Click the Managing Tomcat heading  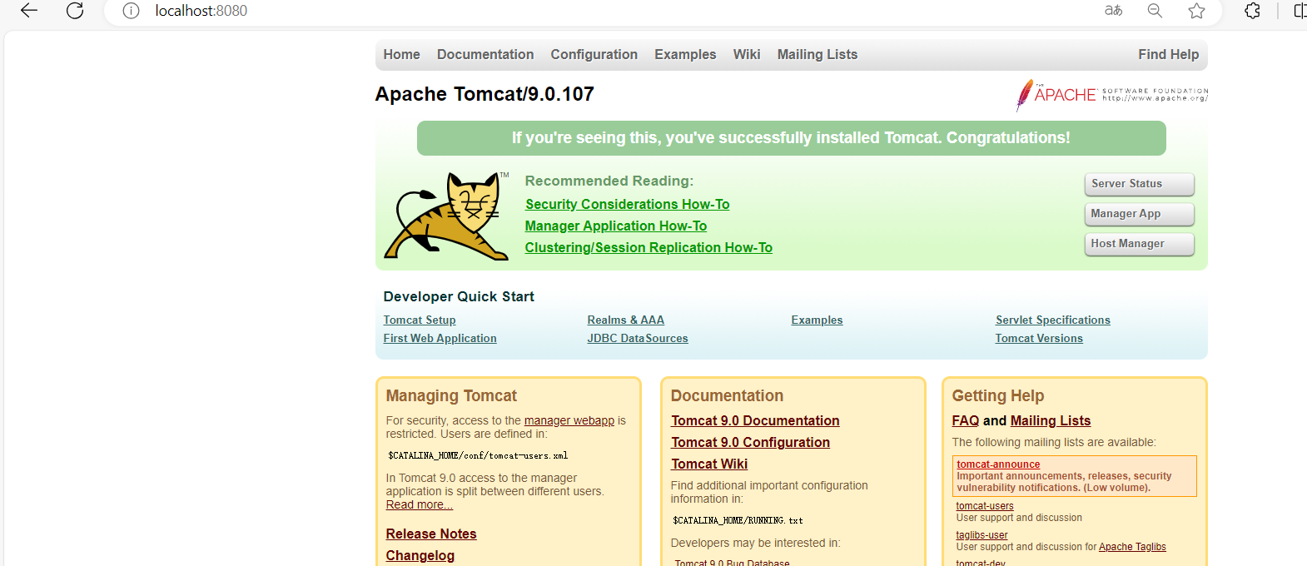point(451,395)
